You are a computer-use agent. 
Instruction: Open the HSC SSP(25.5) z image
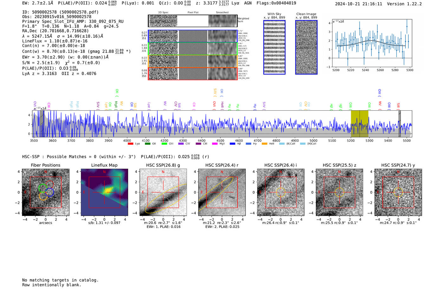point(339,192)
